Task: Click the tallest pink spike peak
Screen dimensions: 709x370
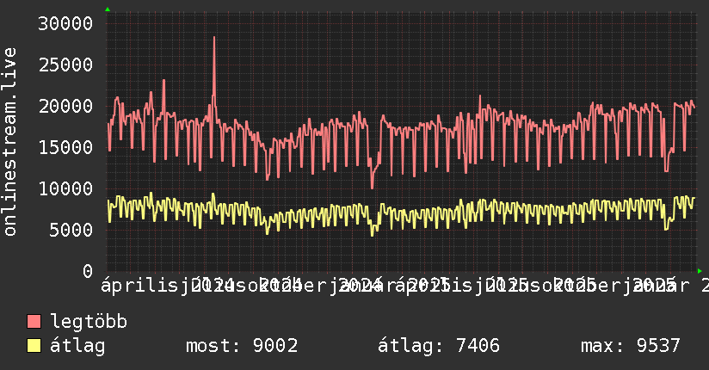Action: point(214,38)
